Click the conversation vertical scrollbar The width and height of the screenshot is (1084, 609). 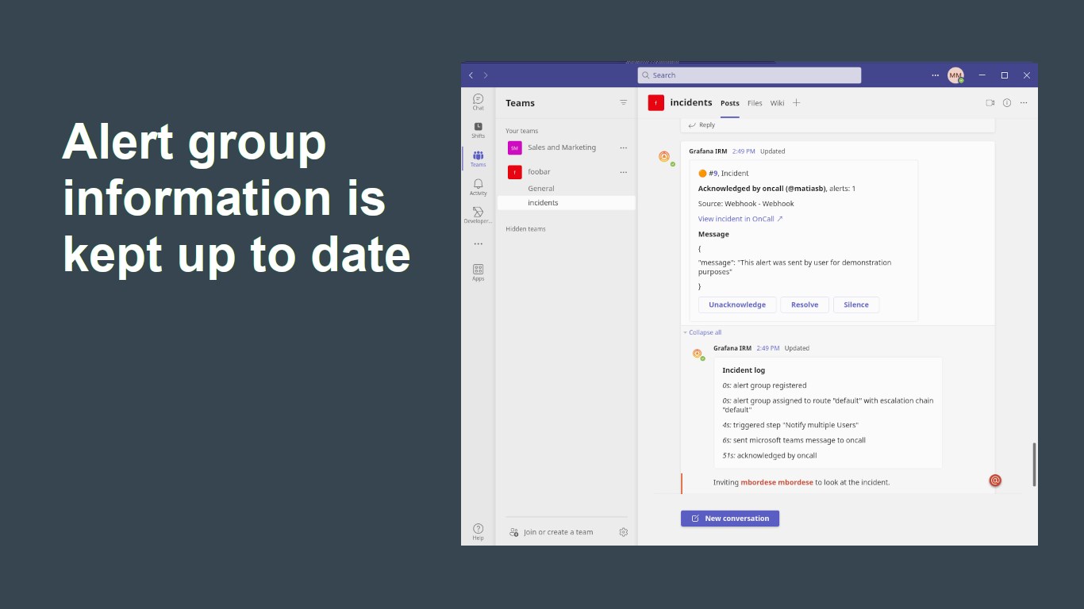click(x=1033, y=464)
